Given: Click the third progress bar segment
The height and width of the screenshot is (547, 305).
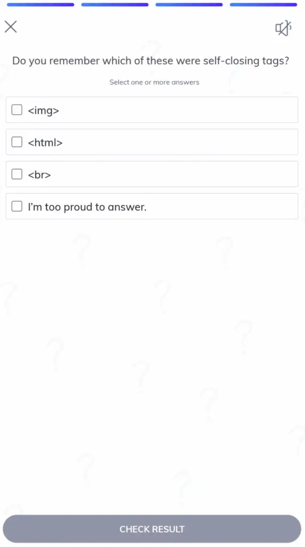Looking at the screenshot, I should [189, 4].
